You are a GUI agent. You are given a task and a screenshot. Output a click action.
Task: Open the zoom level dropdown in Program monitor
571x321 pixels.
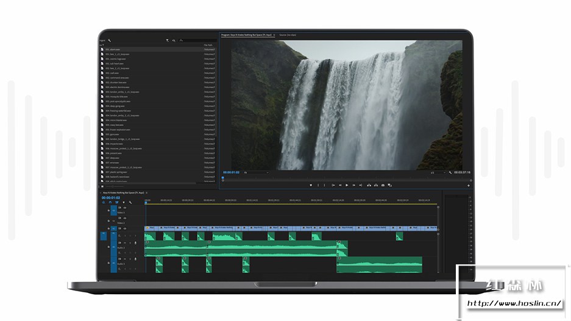(257, 172)
